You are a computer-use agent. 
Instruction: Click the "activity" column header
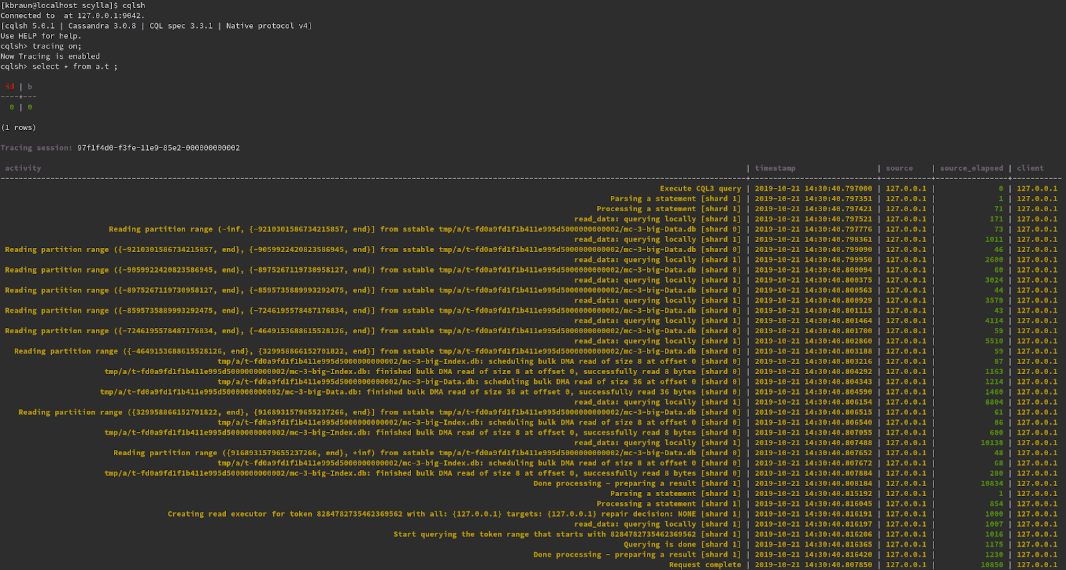[23, 168]
